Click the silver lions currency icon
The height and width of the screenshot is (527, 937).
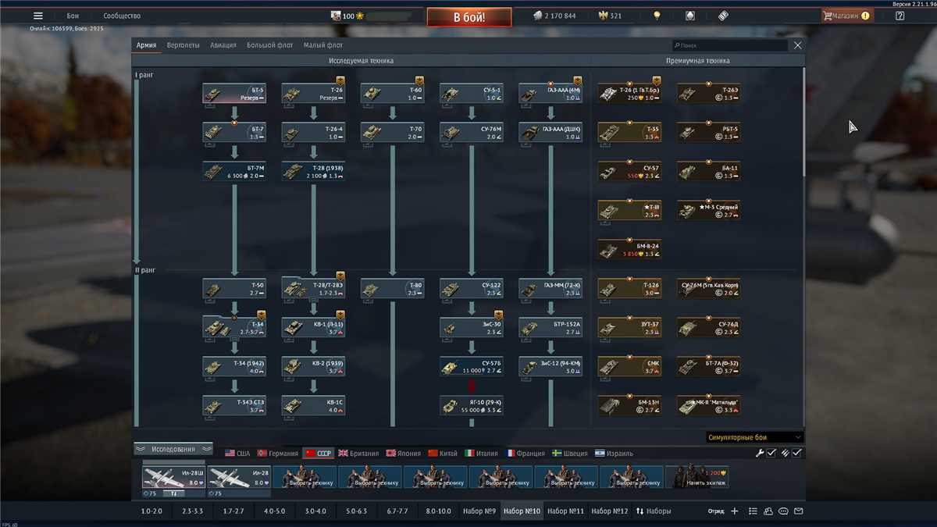tap(537, 16)
